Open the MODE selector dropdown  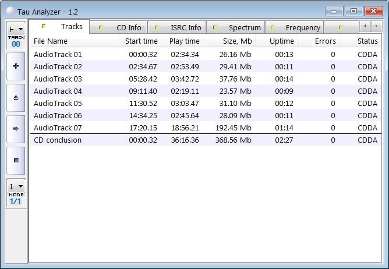pos(16,187)
